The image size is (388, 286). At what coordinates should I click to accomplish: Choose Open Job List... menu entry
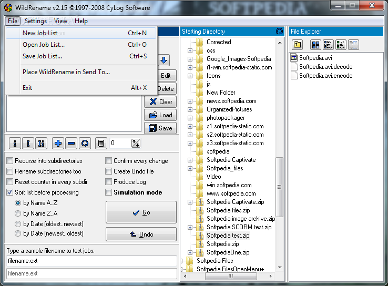pos(81,45)
